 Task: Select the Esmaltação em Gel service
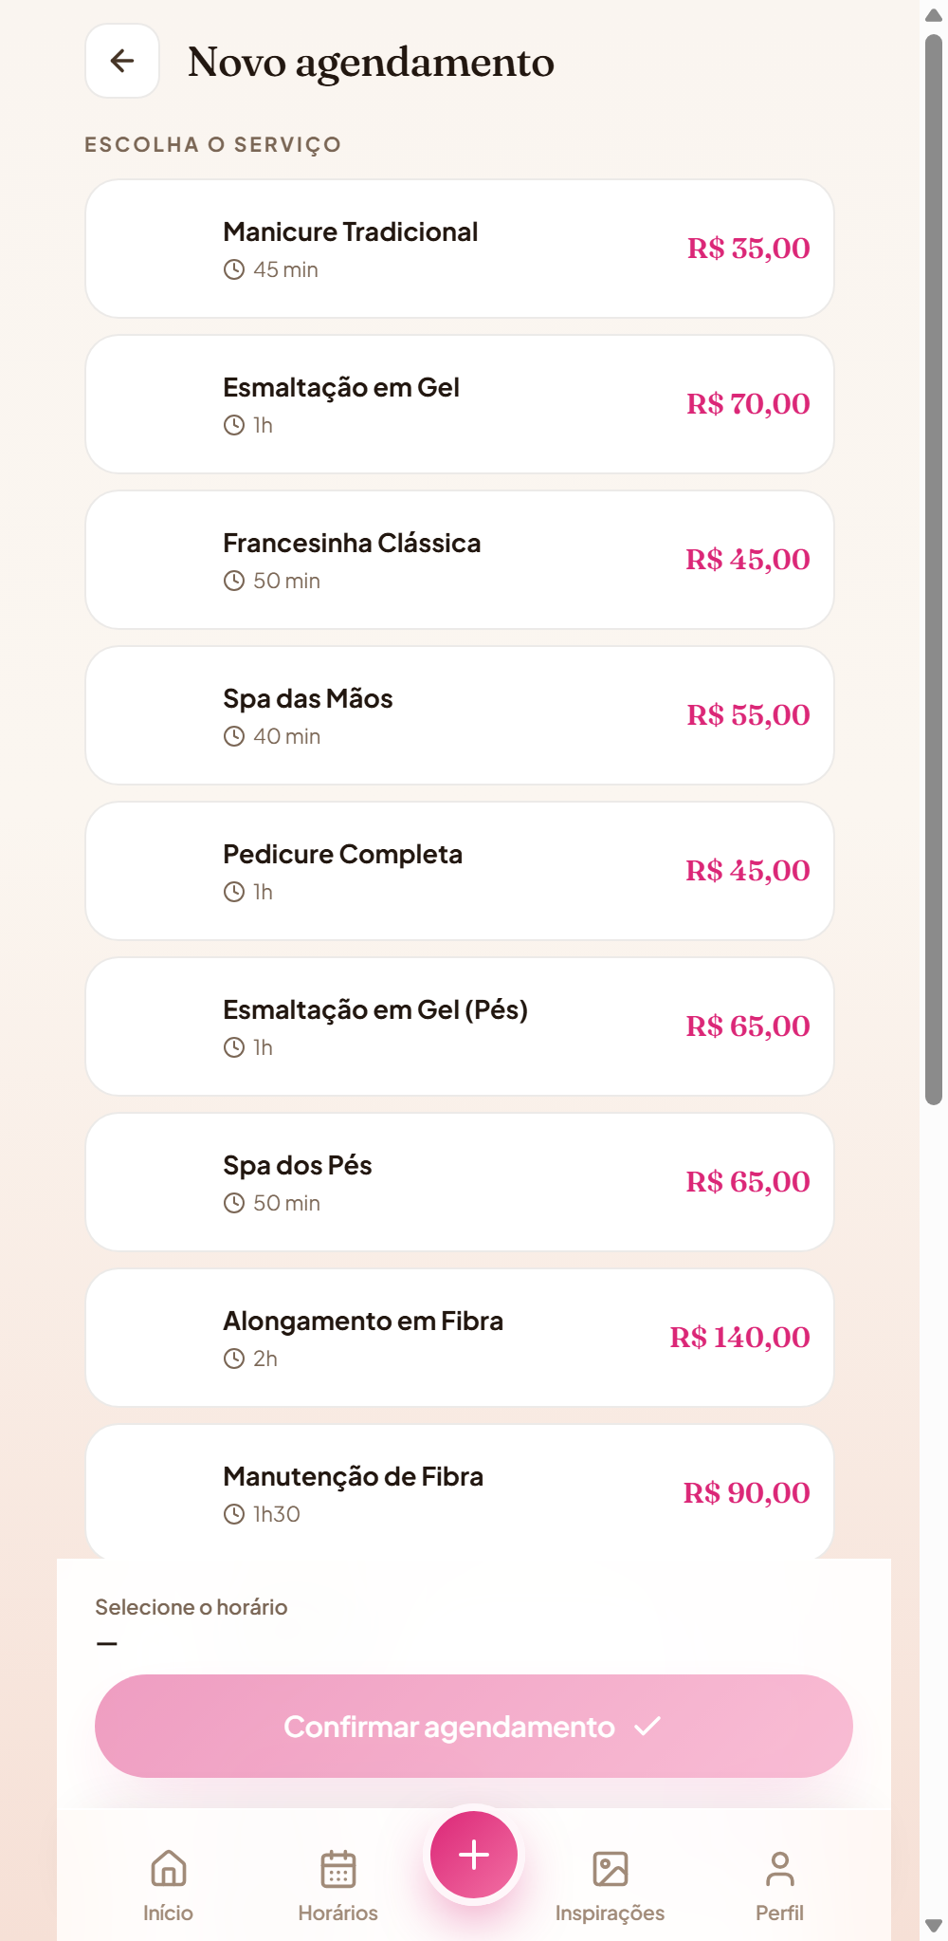coord(460,404)
